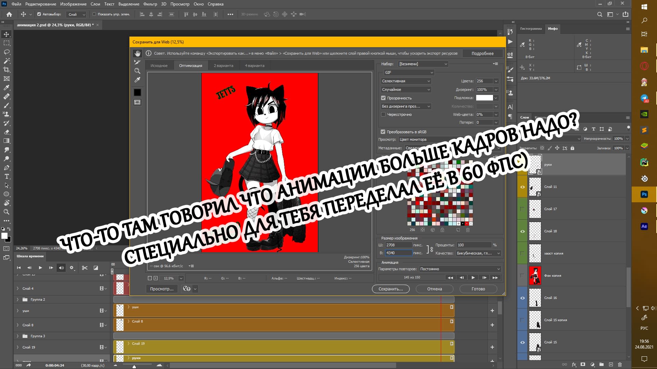This screenshot has height=369, width=657.
Task: Select the Rectangular Marquee tool
Action: 7,43
